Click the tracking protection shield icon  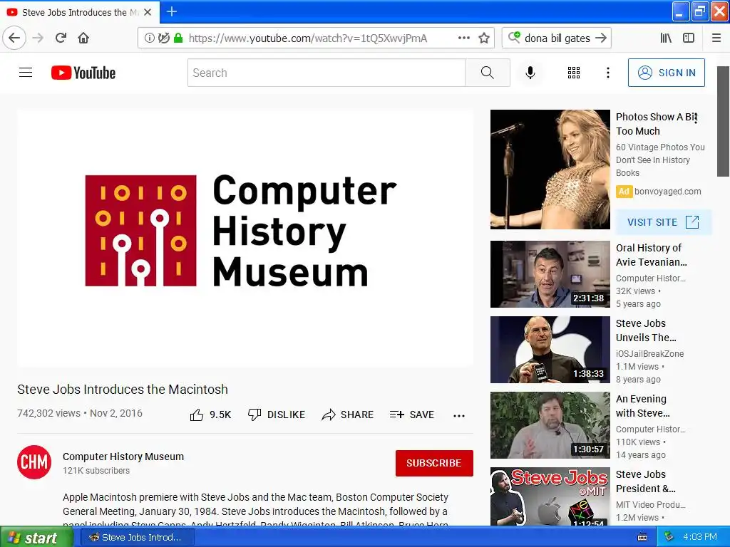tap(163, 38)
